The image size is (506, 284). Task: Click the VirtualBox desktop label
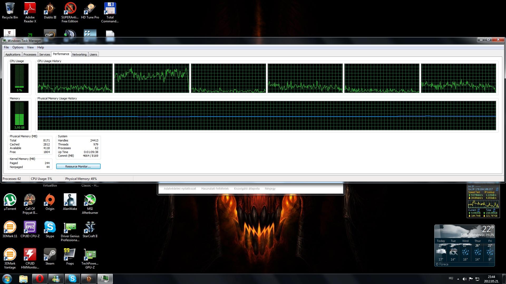[50, 185]
